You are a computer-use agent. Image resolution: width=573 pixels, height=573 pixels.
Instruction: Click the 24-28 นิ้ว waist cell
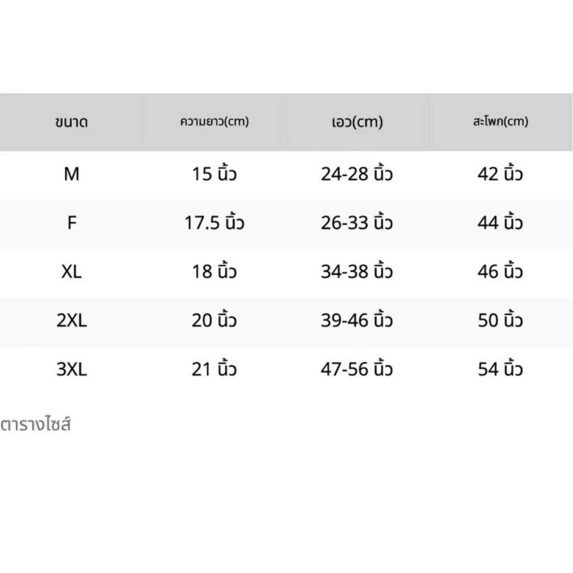357,175
